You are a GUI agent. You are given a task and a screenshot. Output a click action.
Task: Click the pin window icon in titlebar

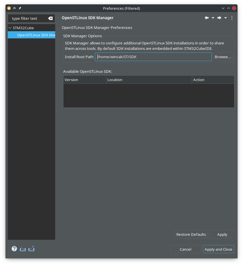coord(20,8)
